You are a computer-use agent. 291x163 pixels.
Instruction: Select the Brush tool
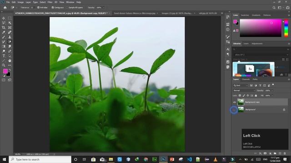pyautogui.click(x=4, y=37)
